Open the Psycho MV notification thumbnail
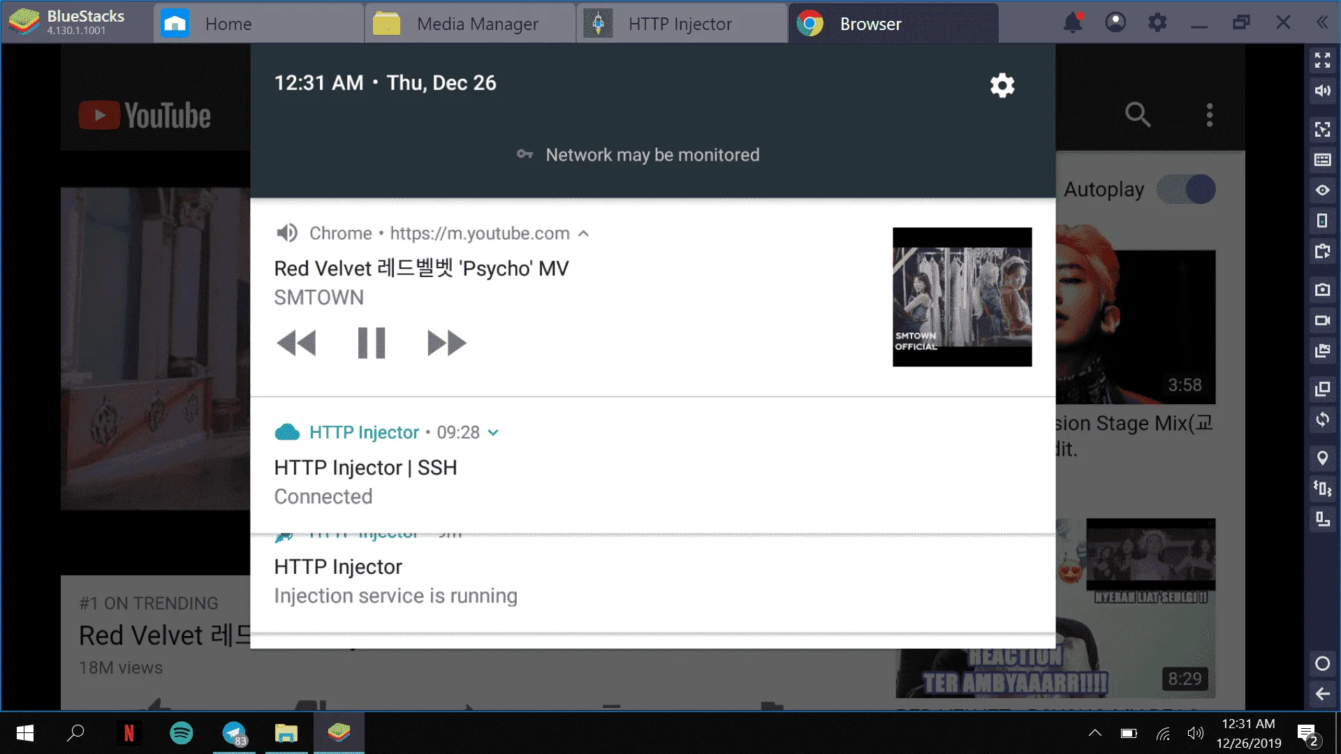 (962, 297)
